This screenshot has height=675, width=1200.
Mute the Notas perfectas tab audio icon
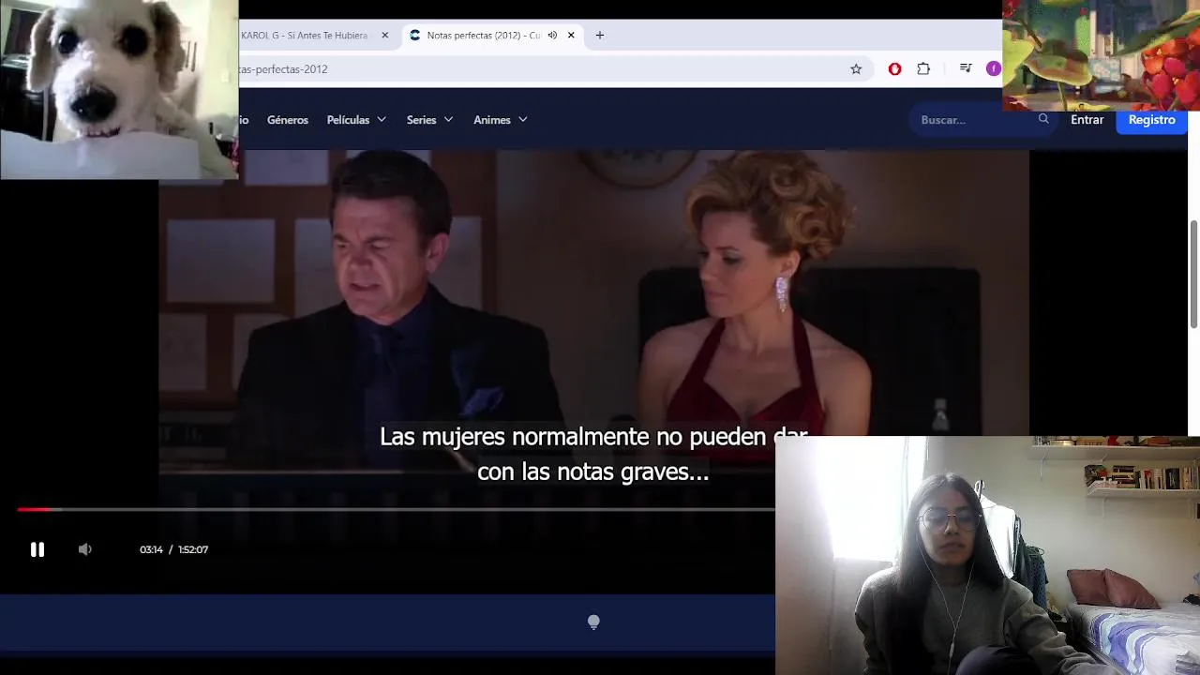coord(552,36)
